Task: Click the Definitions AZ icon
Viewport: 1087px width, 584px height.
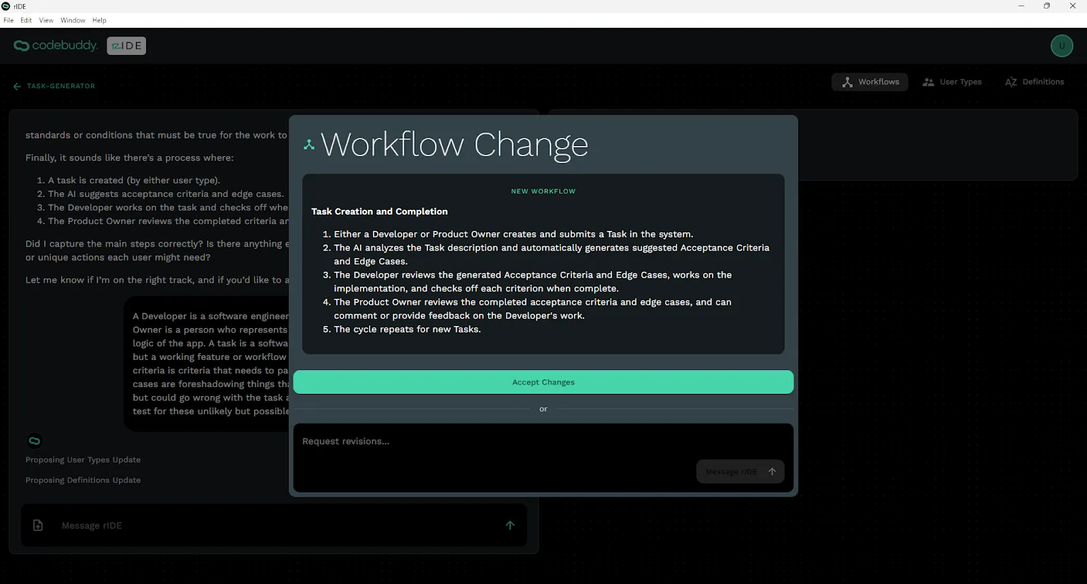Action: 1011,82
